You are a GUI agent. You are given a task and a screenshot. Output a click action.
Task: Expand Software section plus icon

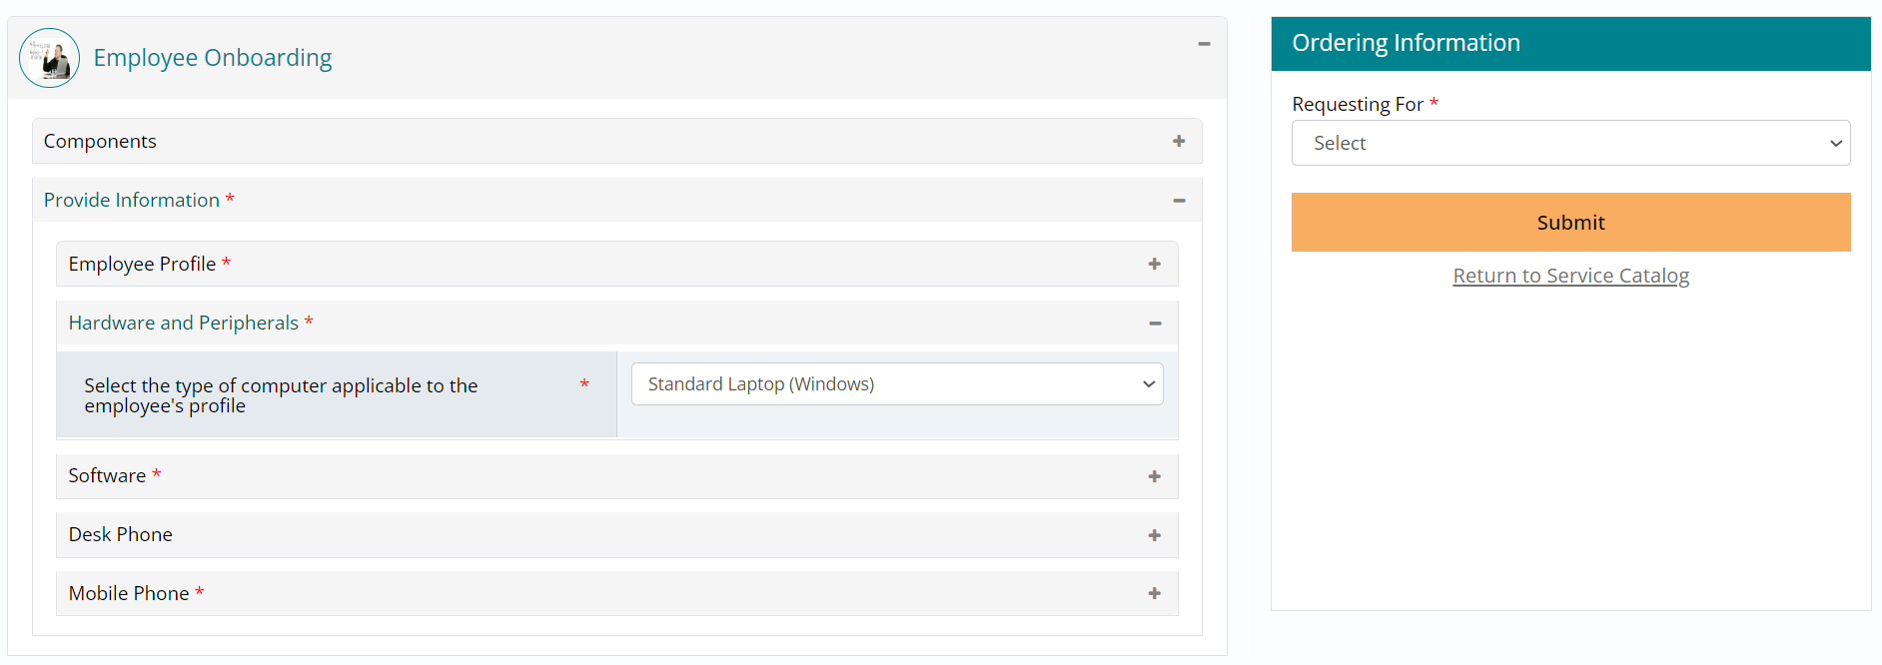pos(1154,477)
